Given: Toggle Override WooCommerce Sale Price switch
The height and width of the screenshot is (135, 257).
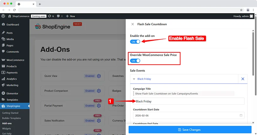Looking at the screenshot, I should [135, 61].
